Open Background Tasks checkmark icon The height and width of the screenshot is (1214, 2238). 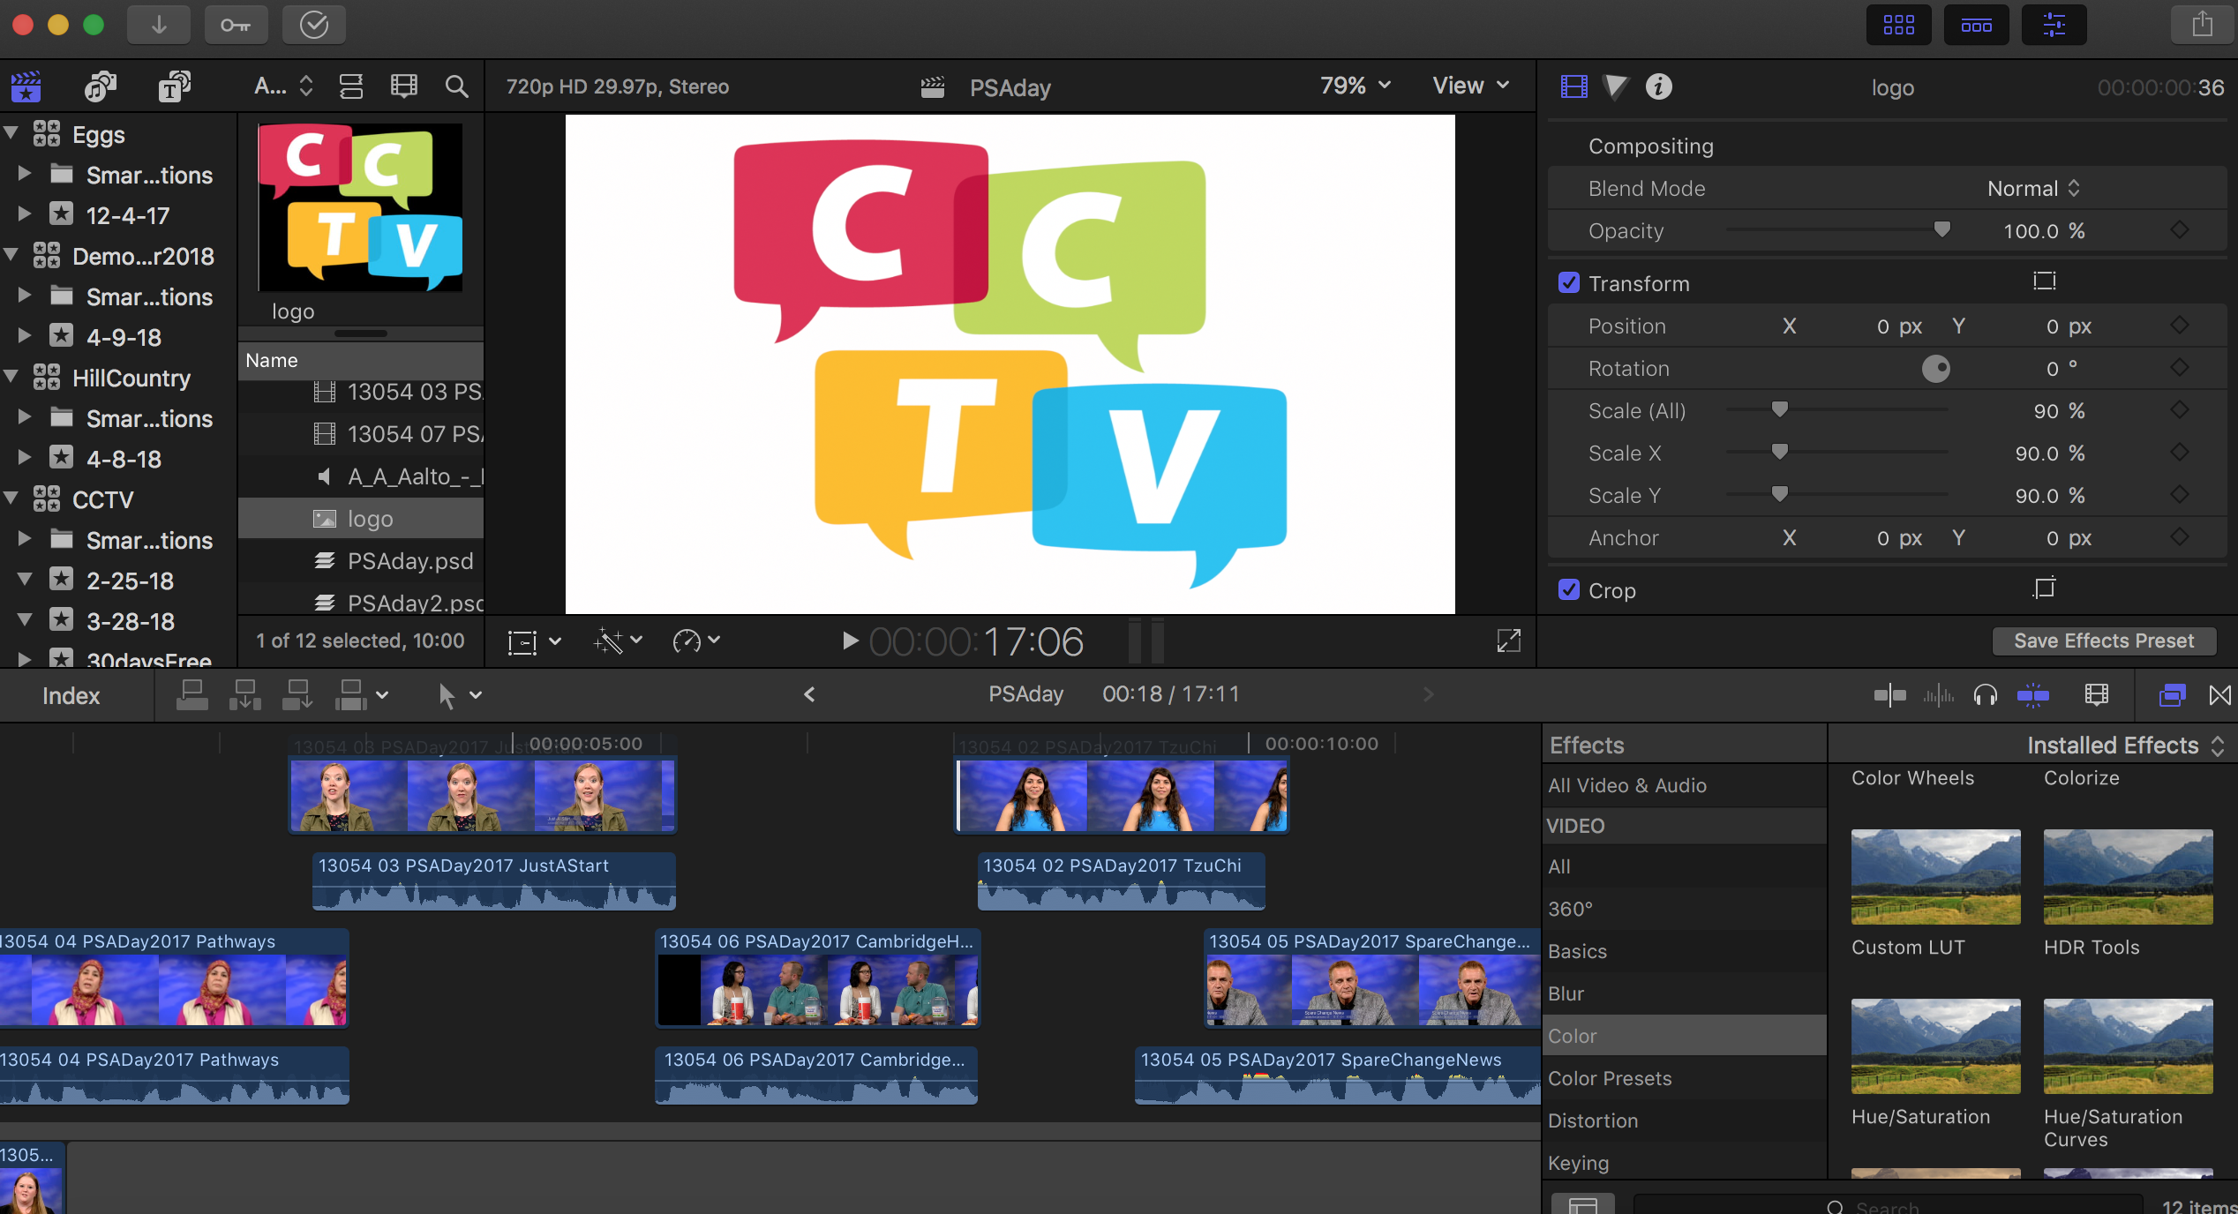pos(313,25)
